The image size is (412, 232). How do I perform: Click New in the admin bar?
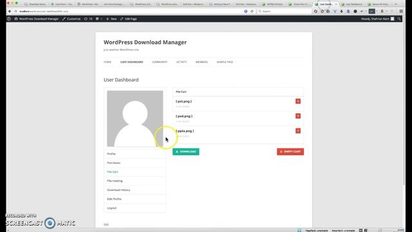pos(111,19)
